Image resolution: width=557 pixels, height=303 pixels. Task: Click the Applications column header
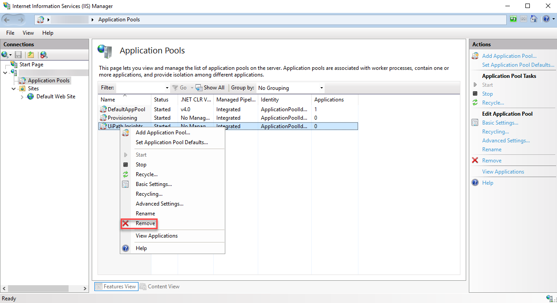335,100
